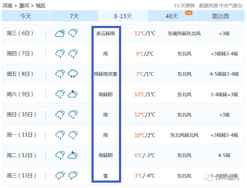Open the 7天 forecast tab
This screenshot has width=247, height=188.
[x=74, y=16]
